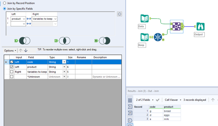Click the Left unjoined Venn diagram icon
This screenshot has width=218, height=126.
(x=25, y=41)
